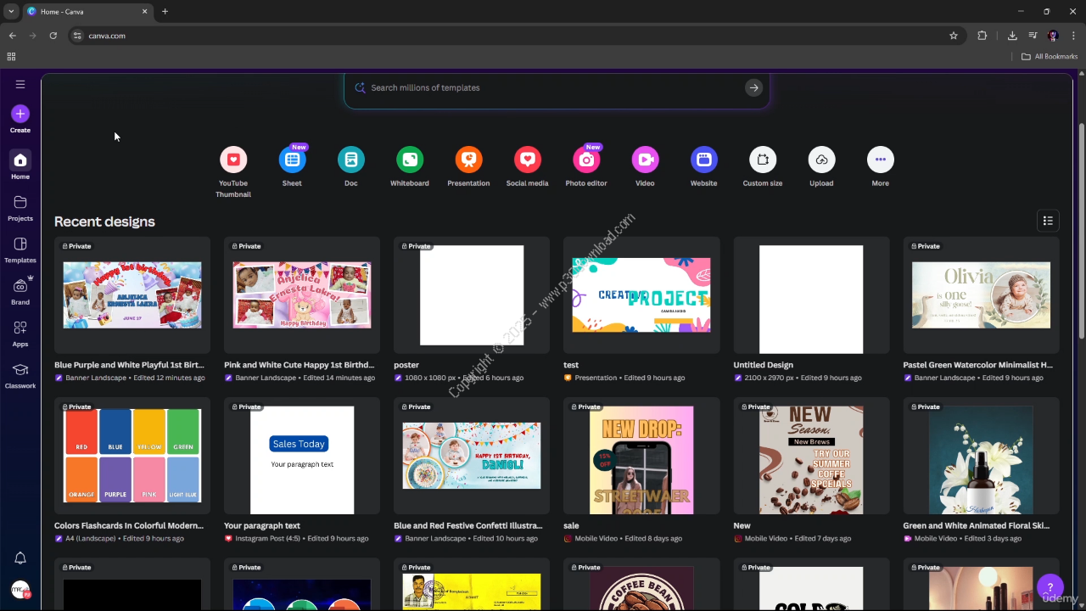Open Chrome downloads
Image resolution: width=1086 pixels, height=611 pixels.
point(1012,36)
